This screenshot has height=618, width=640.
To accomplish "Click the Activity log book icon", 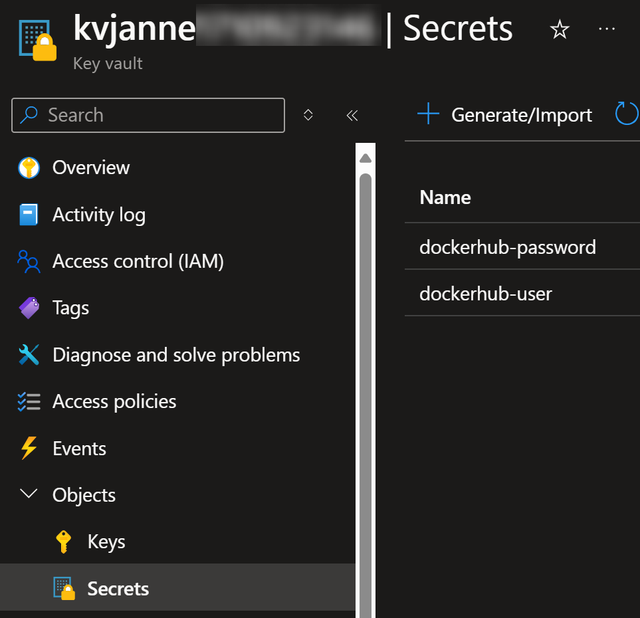I will (29, 215).
